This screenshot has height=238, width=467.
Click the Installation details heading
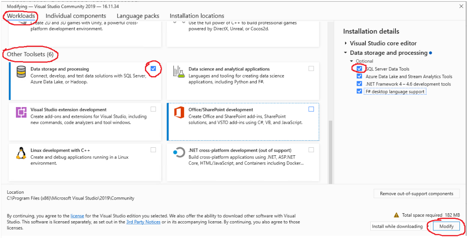click(x=371, y=31)
